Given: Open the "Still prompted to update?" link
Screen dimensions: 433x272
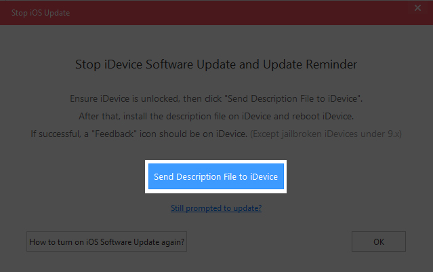Looking at the screenshot, I should (216, 208).
